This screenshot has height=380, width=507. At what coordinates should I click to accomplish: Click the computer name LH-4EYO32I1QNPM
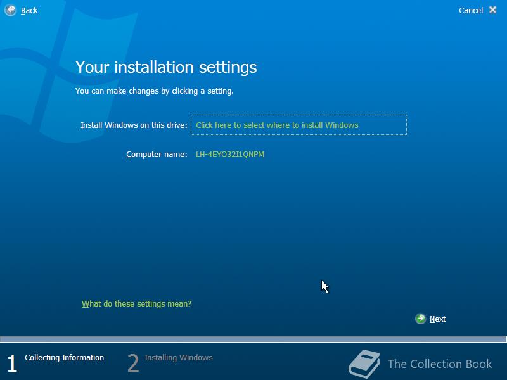(230, 155)
